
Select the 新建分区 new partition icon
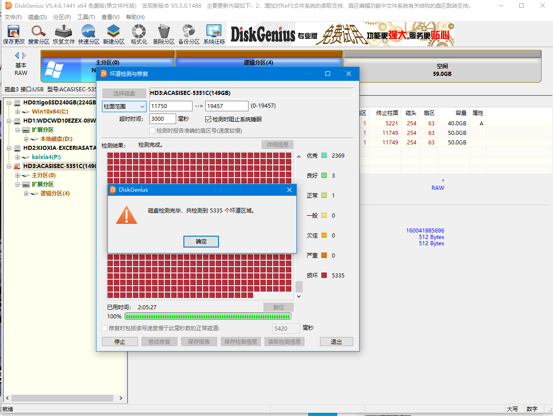pyautogui.click(x=113, y=35)
